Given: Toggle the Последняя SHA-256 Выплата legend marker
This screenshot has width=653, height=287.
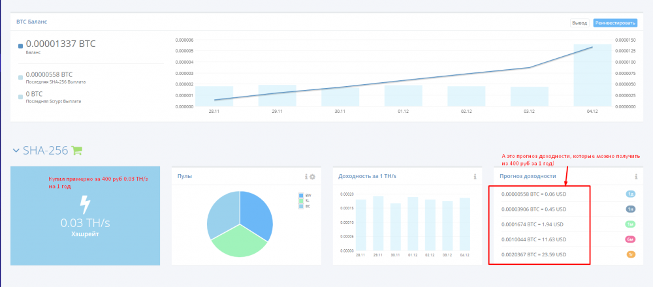Looking at the screenshot, I should click(21, 77).
